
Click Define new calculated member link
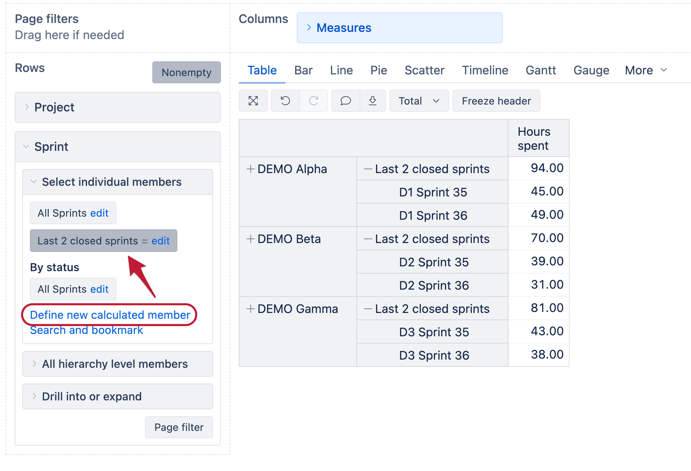(x=110, y=315)
